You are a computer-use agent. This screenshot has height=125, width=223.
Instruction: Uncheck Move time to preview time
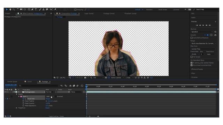coord(192,65)
